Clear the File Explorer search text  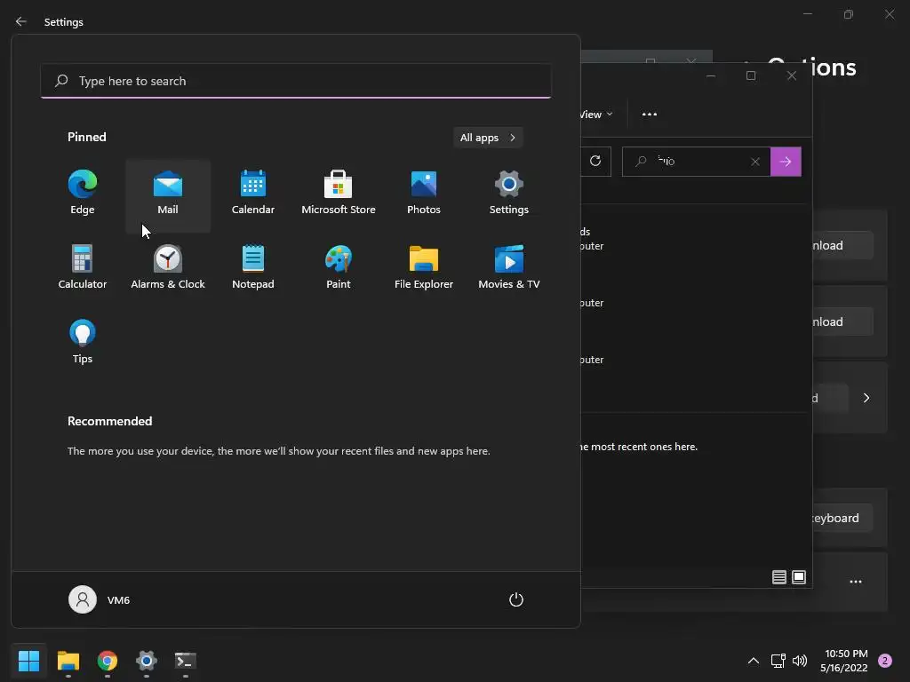click(755, 162)
